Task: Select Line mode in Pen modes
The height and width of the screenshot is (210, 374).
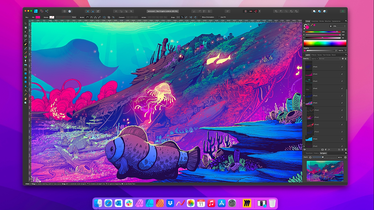Action: [99, 17]
